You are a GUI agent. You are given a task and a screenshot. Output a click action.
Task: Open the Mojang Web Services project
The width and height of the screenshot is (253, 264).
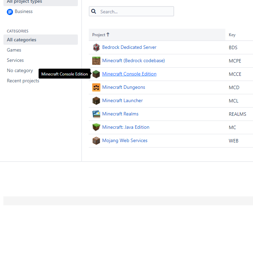coord(125,140)
